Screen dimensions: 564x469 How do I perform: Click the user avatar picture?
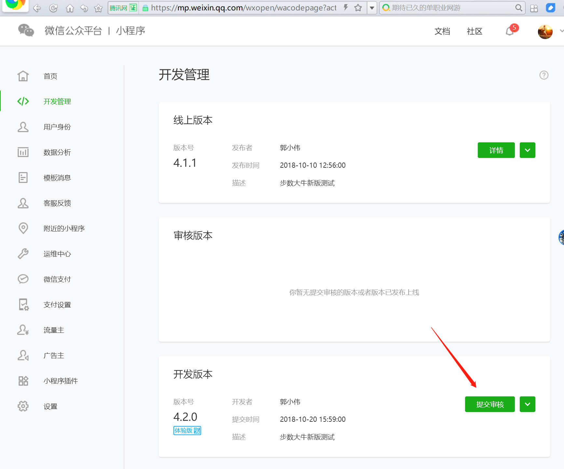tap(545, 32)
